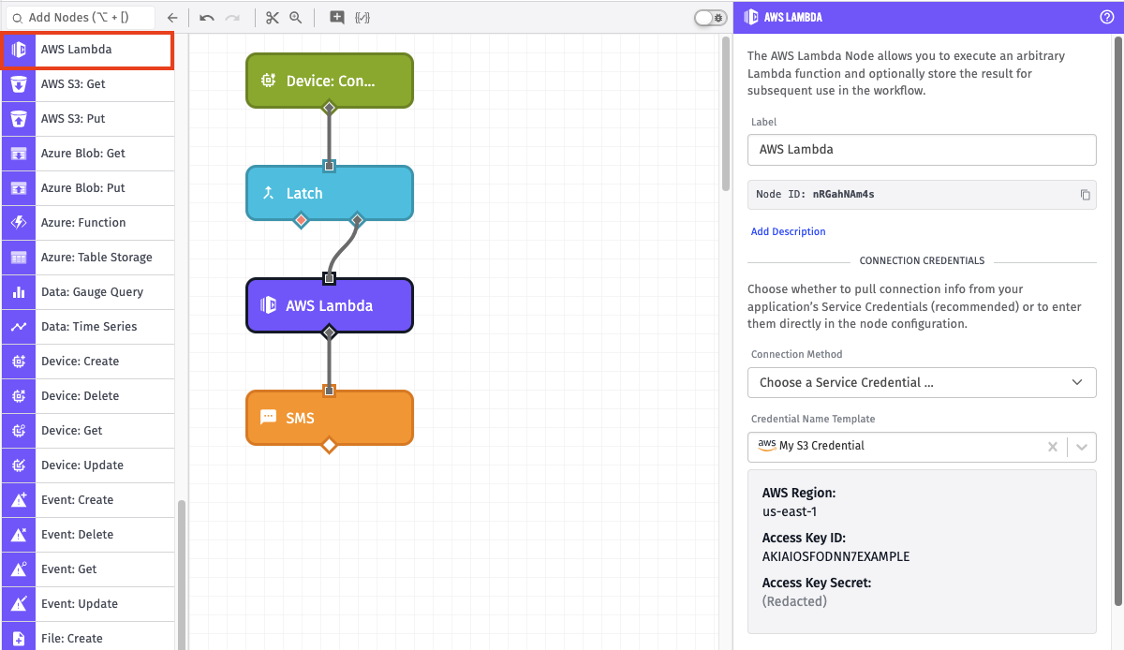This screenshot has height=650, width=1124.
Task: Click the (Redacted) secret text
Action: [x=794, y=601]
